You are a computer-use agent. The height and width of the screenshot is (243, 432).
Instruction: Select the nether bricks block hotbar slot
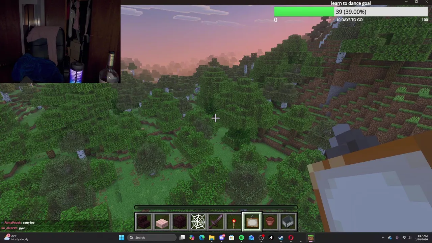[x=180, y=222]
